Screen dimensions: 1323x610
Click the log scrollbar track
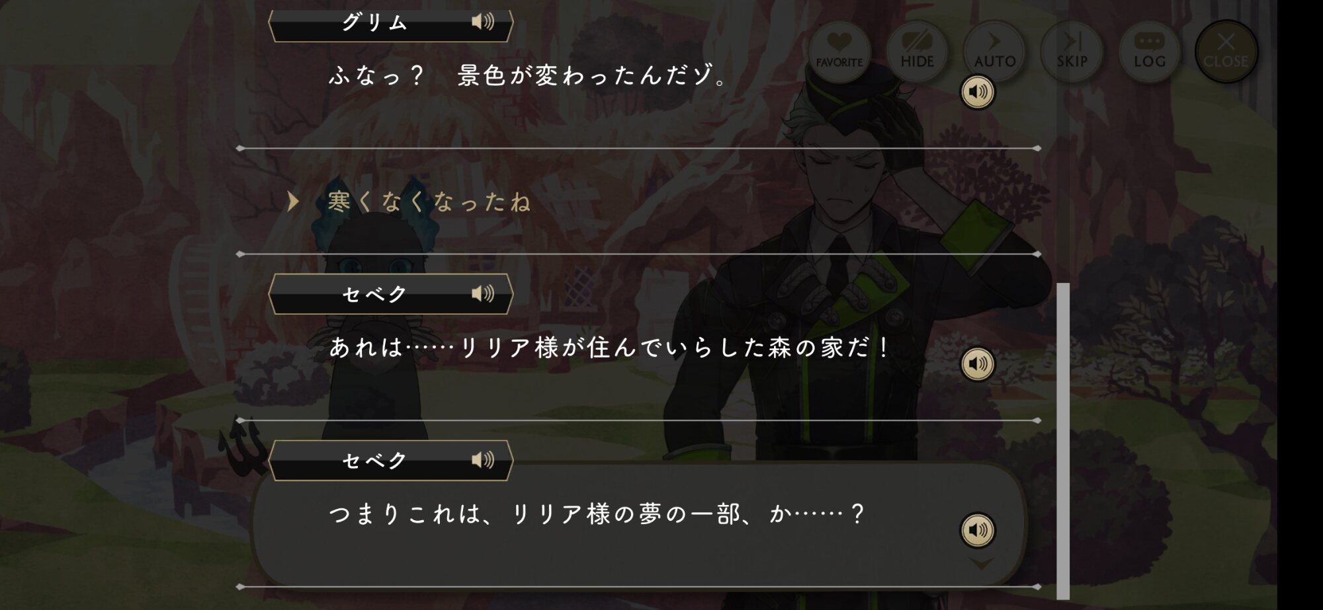point(1063,441)
